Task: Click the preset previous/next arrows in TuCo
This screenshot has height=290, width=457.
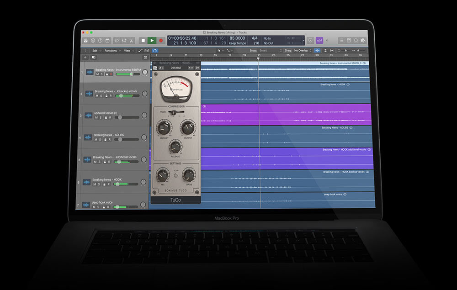Action: [191, 68]
